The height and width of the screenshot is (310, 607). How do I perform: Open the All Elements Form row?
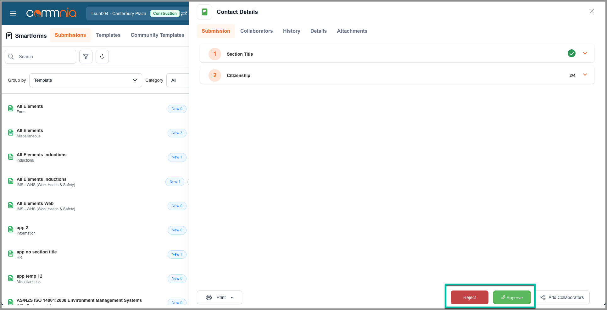(95, 109)
